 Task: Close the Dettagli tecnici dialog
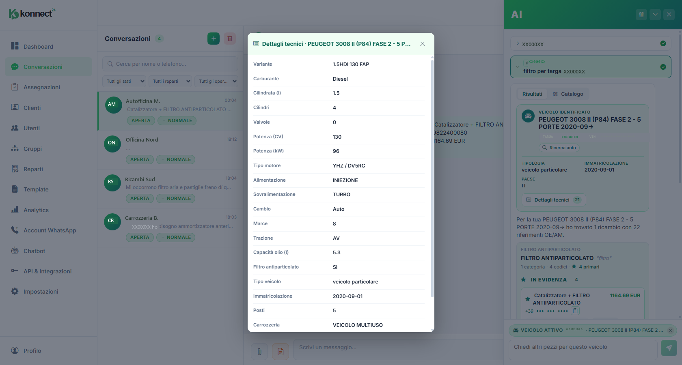(423, 44)
